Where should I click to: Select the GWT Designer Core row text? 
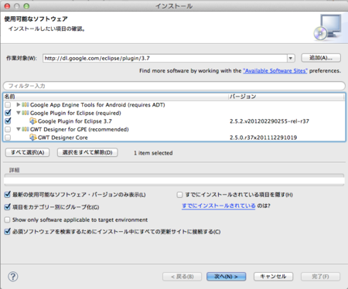63,138
